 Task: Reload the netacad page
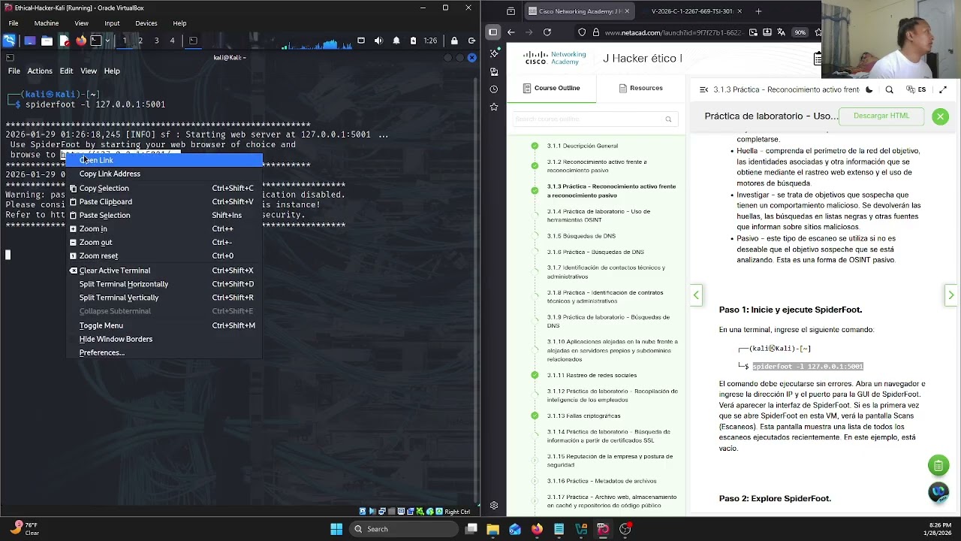547,32
